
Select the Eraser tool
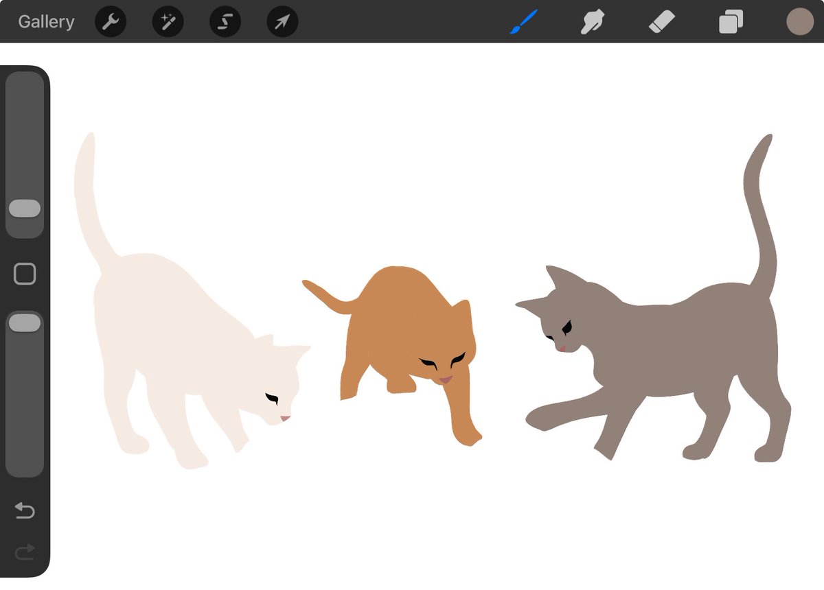point(662,22)
